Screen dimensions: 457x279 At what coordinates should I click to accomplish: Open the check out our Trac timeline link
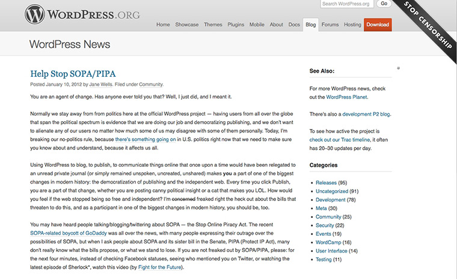340,140
